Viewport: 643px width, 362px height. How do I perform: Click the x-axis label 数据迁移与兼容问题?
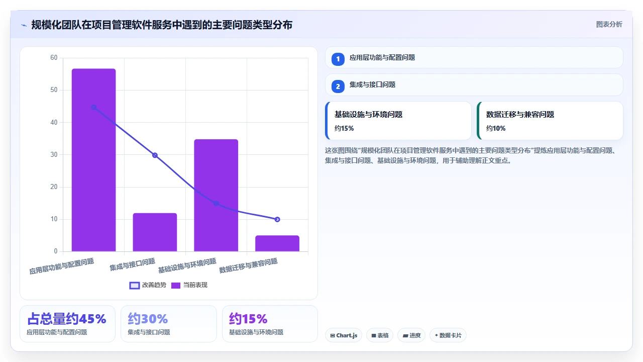[249, 266]
